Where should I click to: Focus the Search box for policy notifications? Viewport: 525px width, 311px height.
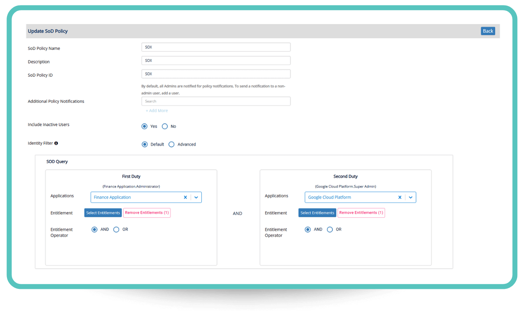coord(216,101)
